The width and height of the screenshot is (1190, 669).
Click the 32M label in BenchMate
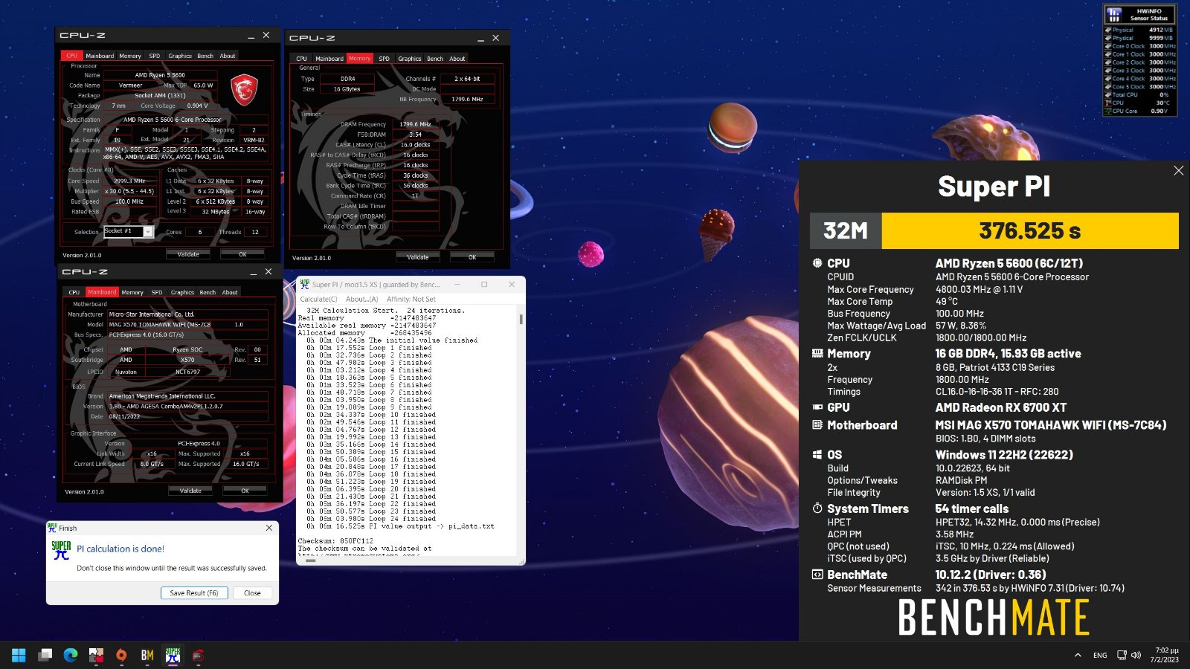click(x=846, y=231)
